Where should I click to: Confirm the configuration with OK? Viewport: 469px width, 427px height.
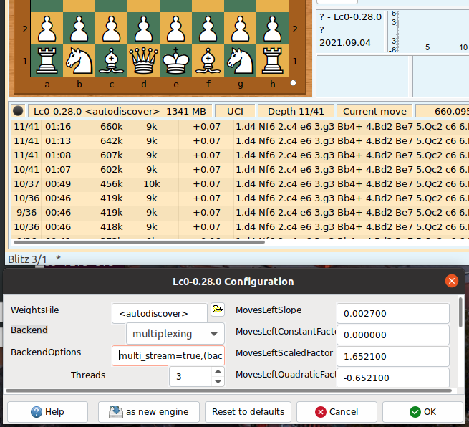pos(422,412)
